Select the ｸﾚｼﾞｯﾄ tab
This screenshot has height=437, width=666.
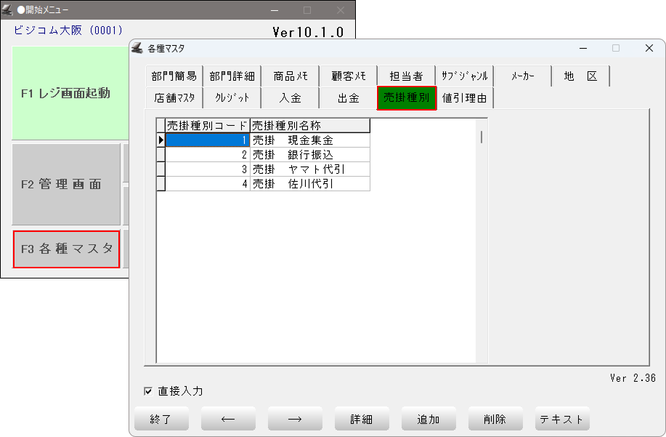232,98
